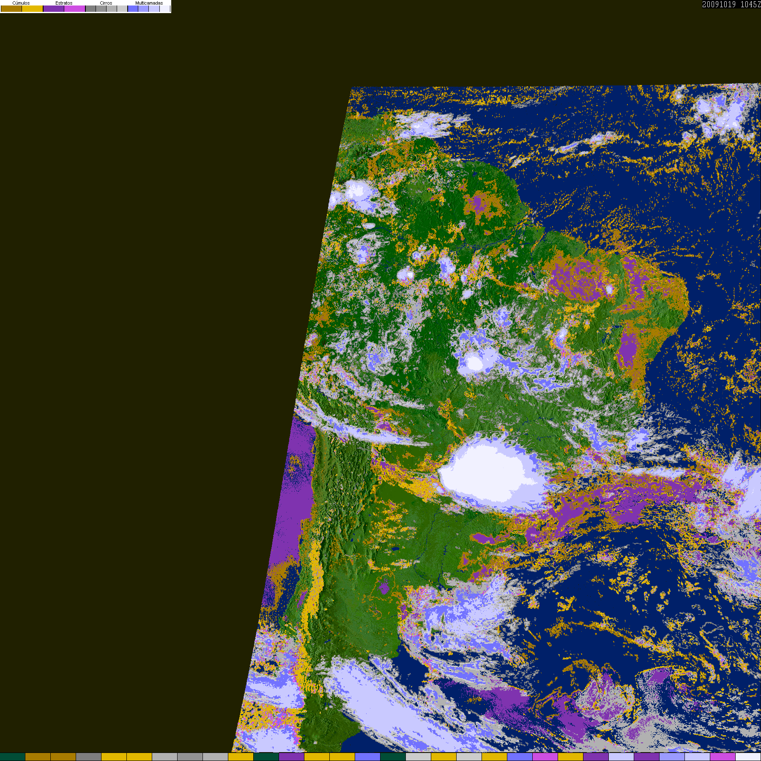The width and height of the screenshot is (761, 761).
Task: Click the lightest gray Cirros swatch
Action: [122, 8]
